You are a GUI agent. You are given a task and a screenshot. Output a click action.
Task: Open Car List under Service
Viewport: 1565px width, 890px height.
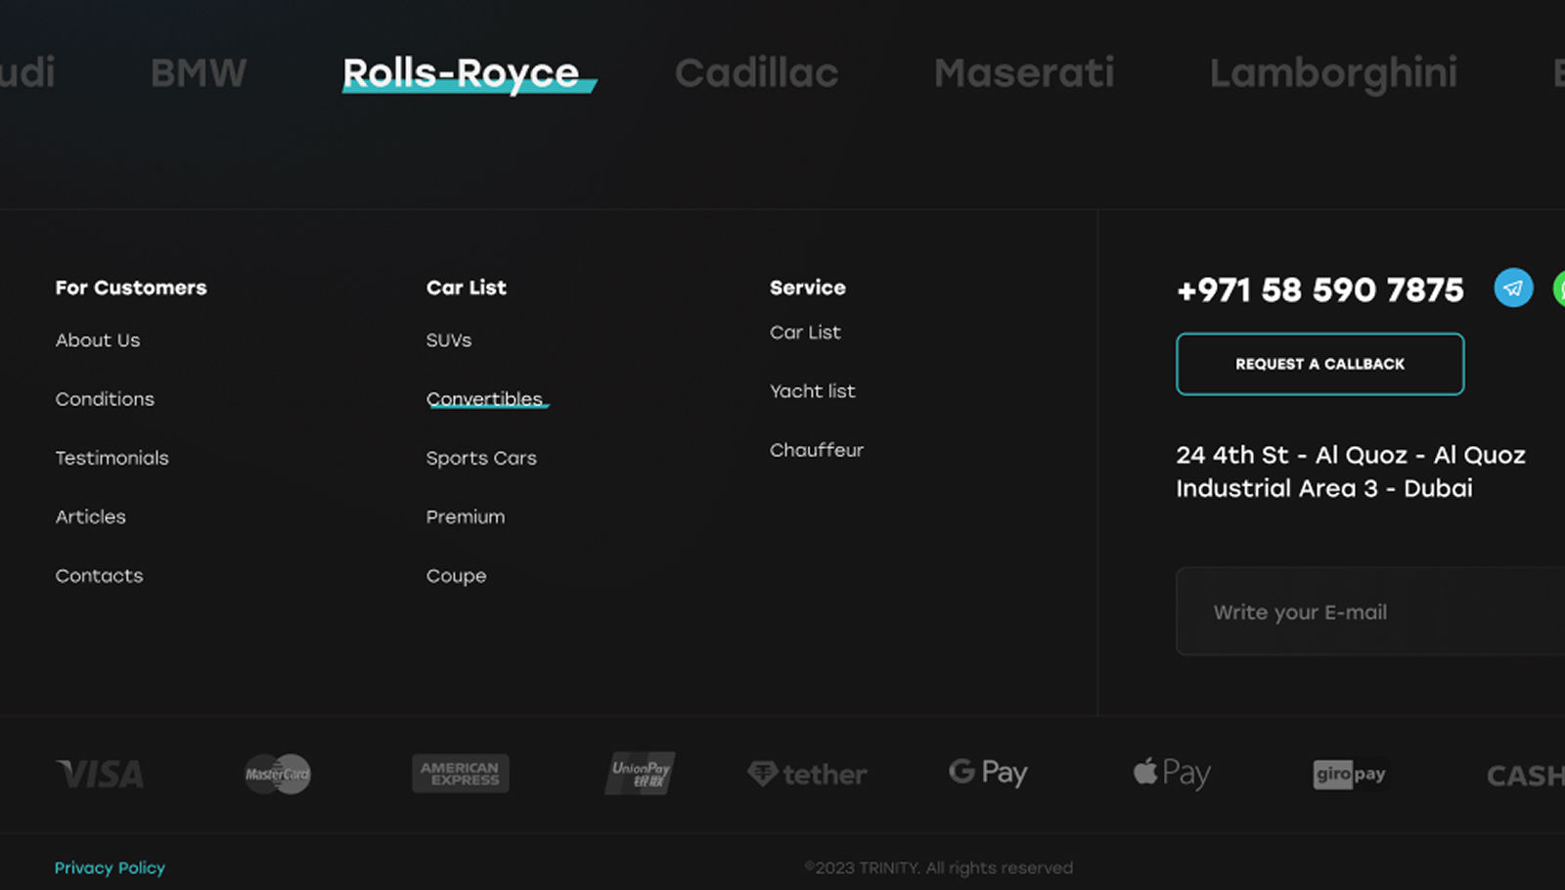pyautogui.click(x=805, y=333)
